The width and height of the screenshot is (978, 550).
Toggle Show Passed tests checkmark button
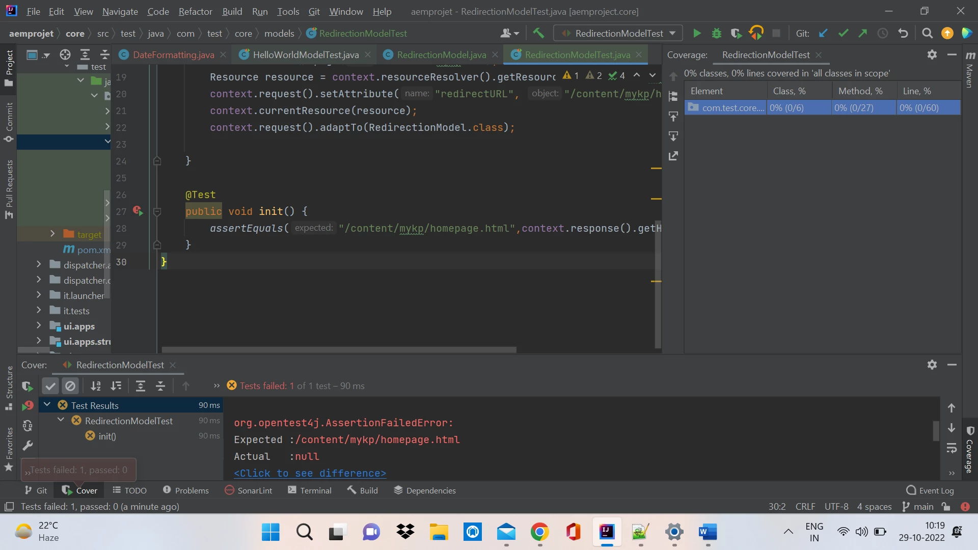pyautogui.click(x=50, y=386)
